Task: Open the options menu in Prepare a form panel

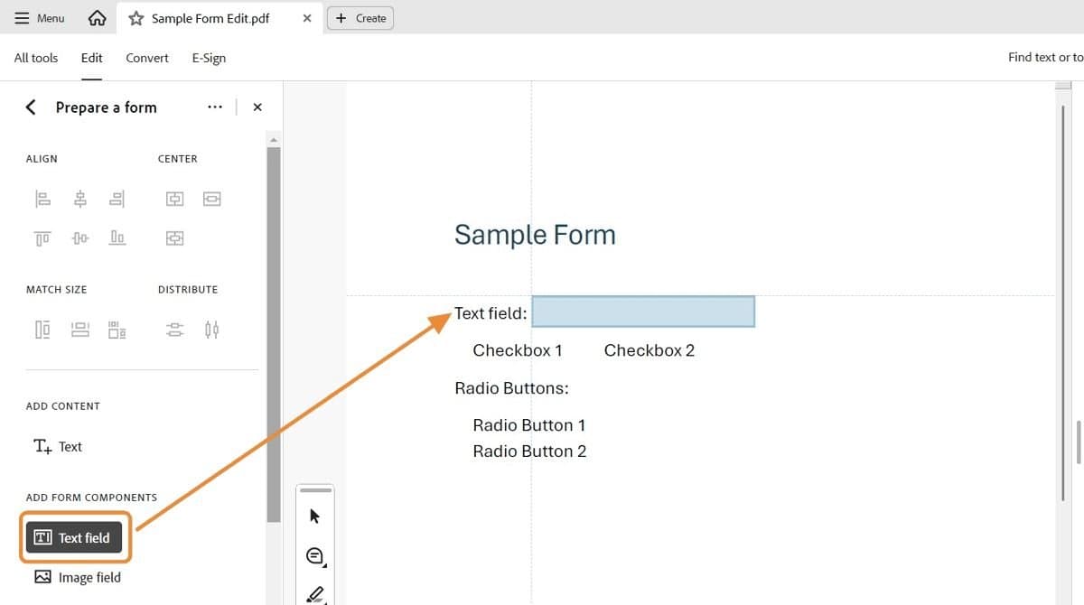Action: tap(215, 107)
